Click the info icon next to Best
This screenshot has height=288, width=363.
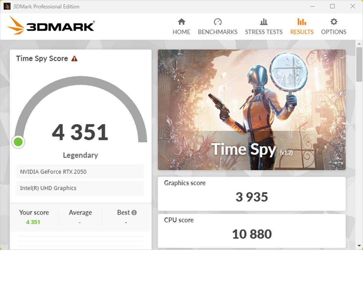pyautogui.click(x=134, y=212)
